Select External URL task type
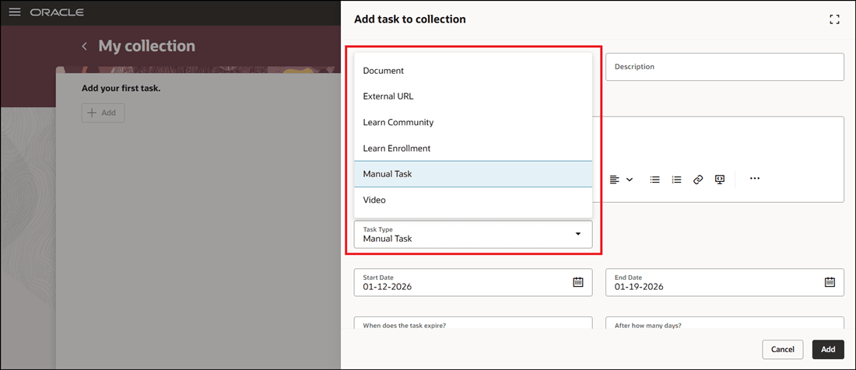This screenshot has width=856, height=370. [x=473, y=96]
